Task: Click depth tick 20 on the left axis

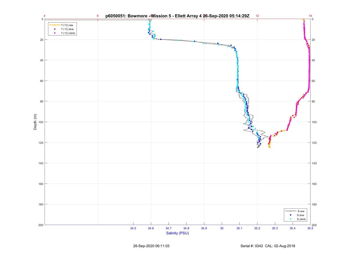Action: click(x=41, y=40)
